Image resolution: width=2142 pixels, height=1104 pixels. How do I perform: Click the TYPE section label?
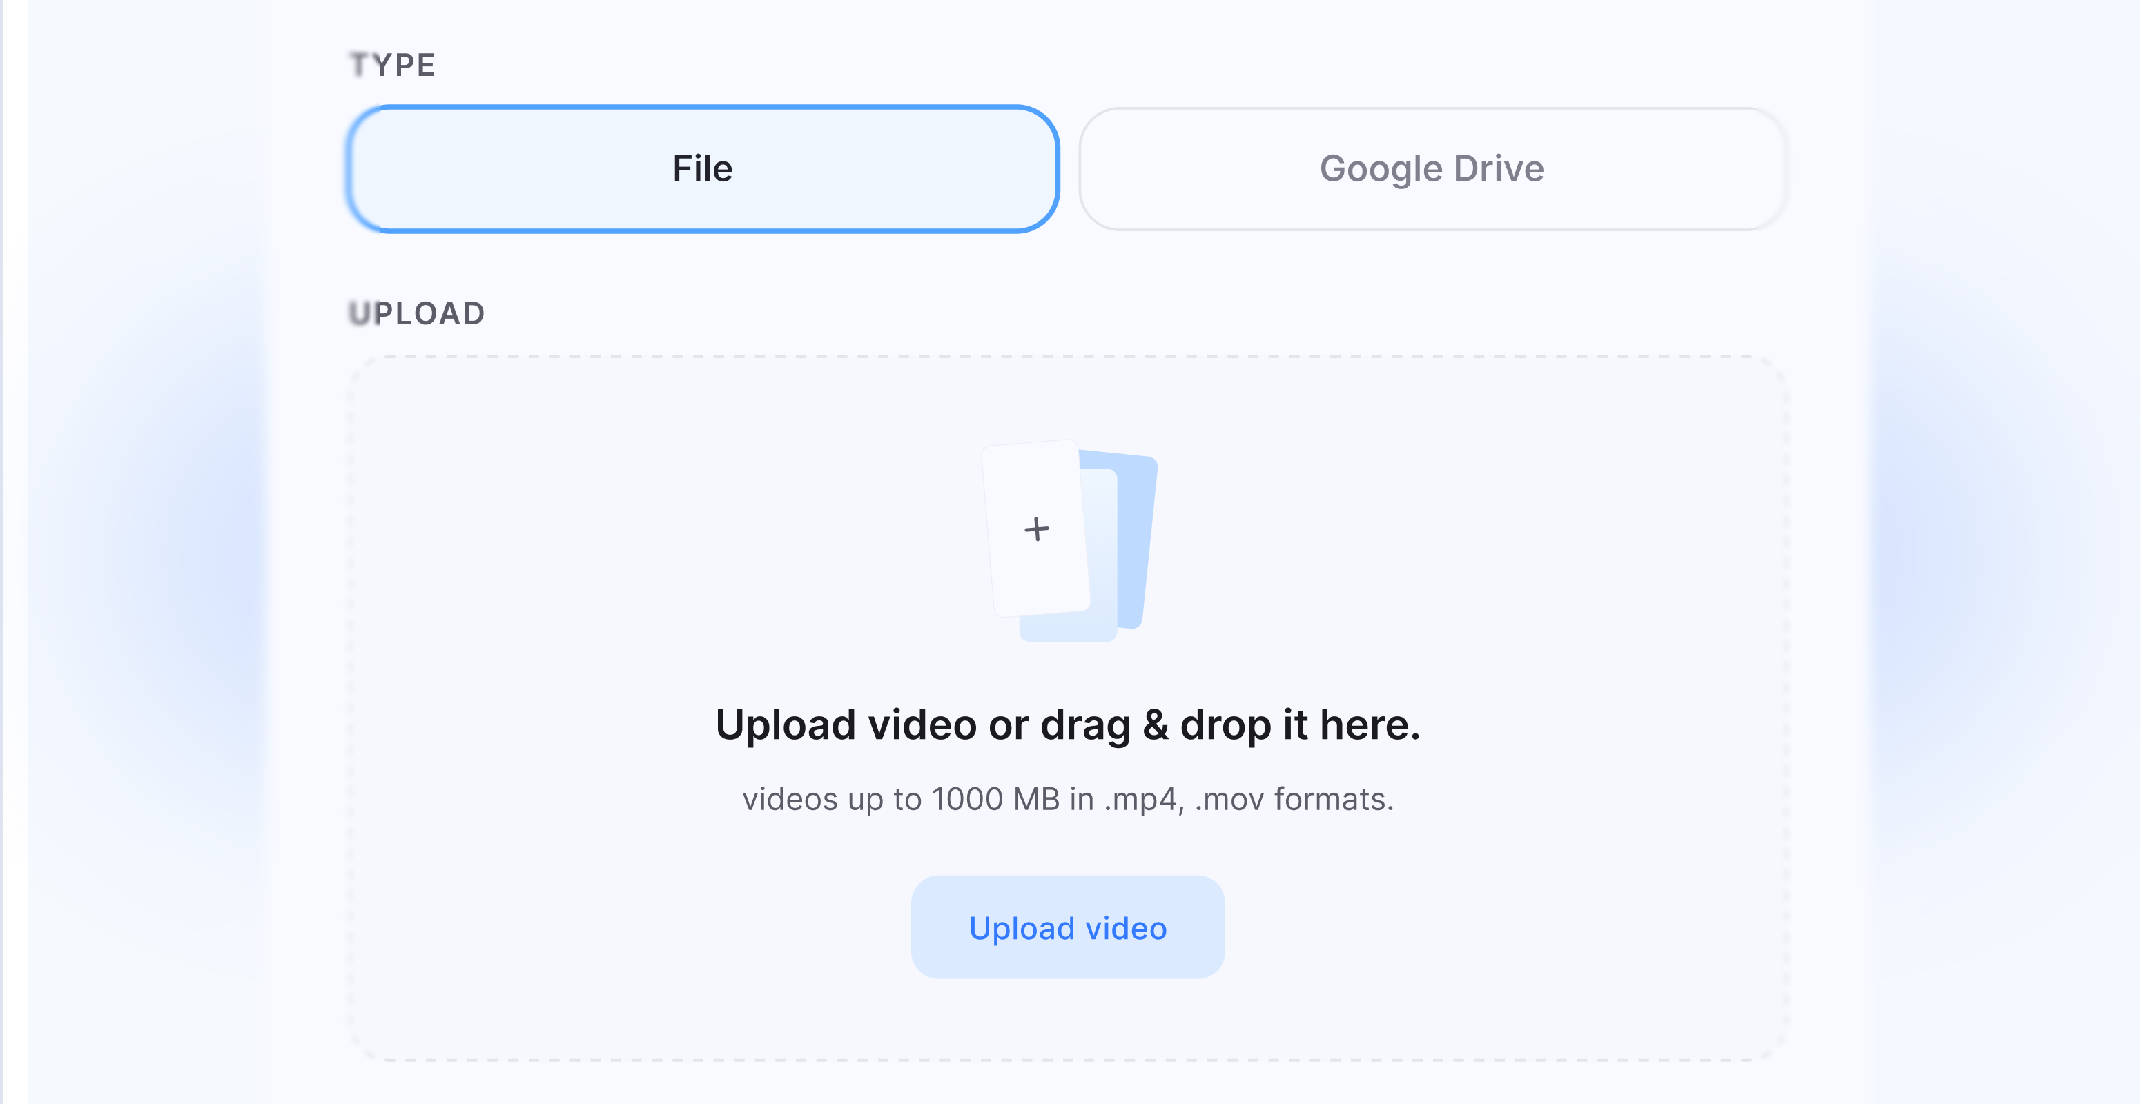click(x=393, y=65)
